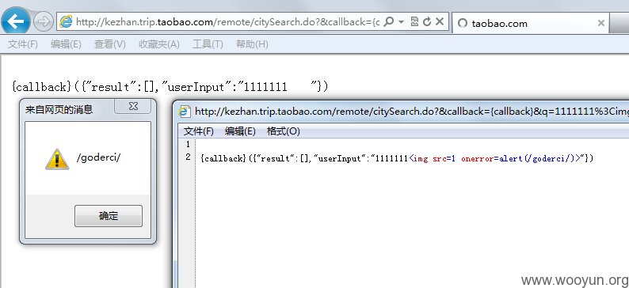
Task: Click the IE page icon in address bar
Action: pyautogui.click(x=66, y=22)
